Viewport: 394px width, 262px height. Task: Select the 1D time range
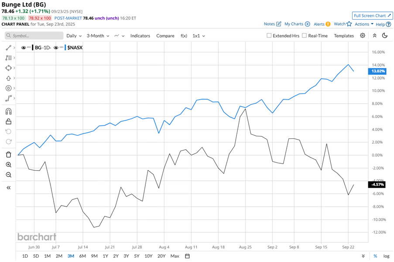point(25,256)
